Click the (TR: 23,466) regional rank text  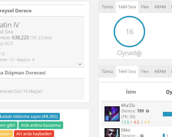click(41, 38)
